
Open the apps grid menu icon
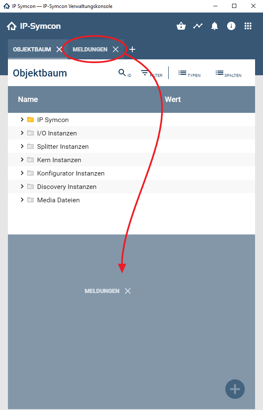(248, 26)
